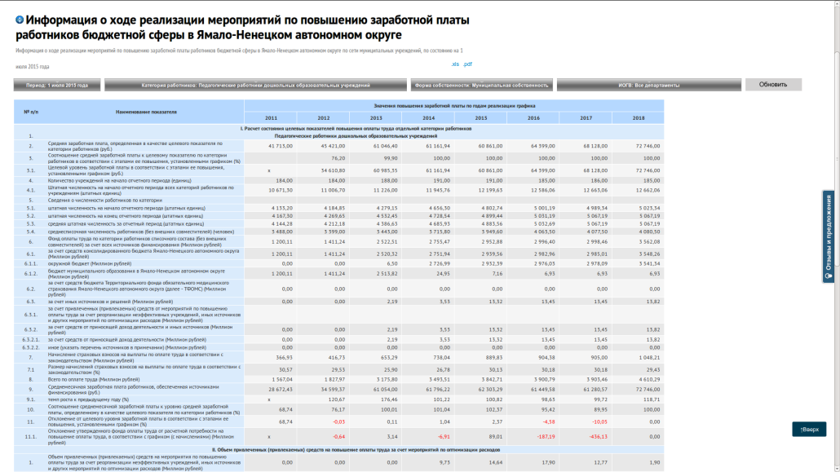Screen dimensions: 840x472
Task: Click the value '41 713,00'
Action: point(281,146)
